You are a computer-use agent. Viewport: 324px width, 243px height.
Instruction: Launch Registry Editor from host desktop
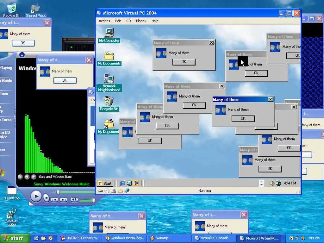coord(12,217)
